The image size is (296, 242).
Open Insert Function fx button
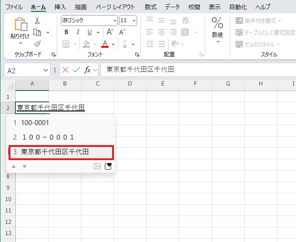87,70
